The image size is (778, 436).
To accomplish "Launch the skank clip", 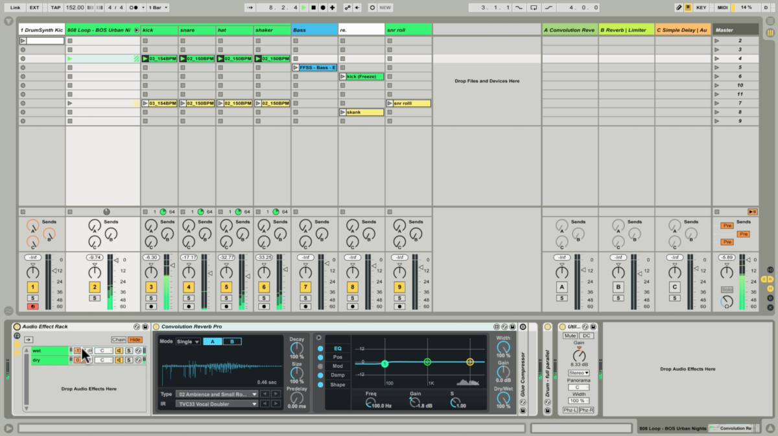I will click(x=342, y=112).
